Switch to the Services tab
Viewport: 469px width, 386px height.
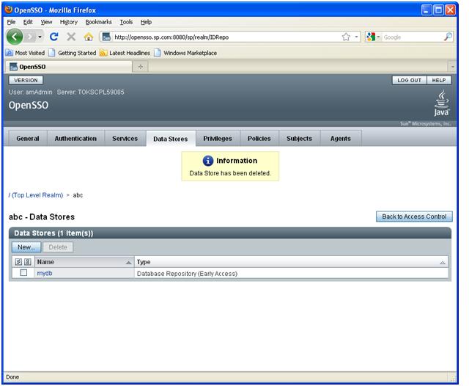tap(125, 139)
